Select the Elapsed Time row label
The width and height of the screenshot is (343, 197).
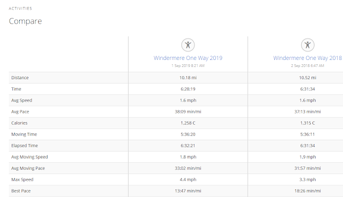coord(25,146)
